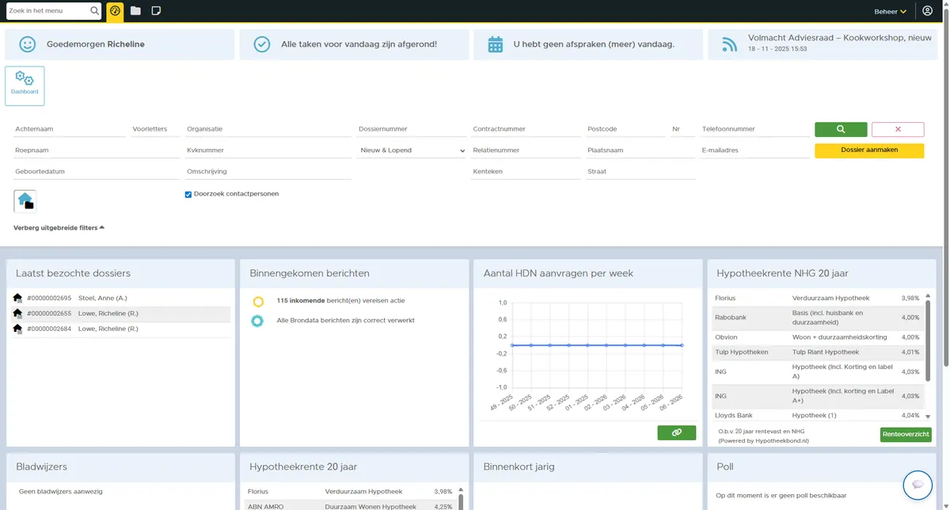
Task: Open the yellow dashboard gauge icon in the top bar
Action: (x=115, y=11)
